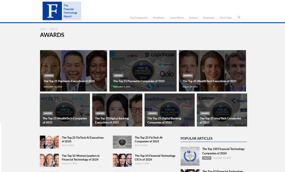Open the Deal Table page
This screenshot has height=172, width=285.
[226, 18]
